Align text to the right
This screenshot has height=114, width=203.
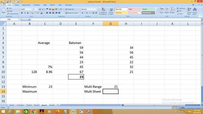click(x=53, y=13)
